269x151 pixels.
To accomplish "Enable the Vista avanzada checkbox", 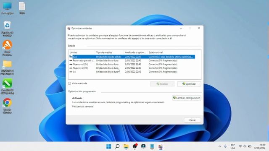I will (69, 83).
